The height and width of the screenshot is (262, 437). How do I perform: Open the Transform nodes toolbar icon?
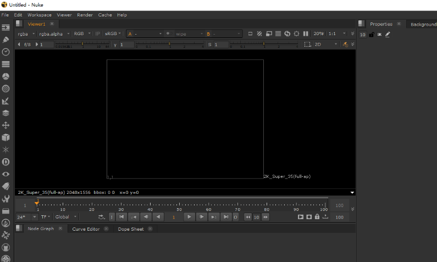click(6, 125)
